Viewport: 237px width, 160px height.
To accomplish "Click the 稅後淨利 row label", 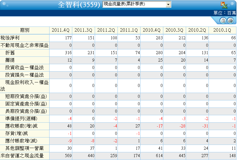I will 10,38.
